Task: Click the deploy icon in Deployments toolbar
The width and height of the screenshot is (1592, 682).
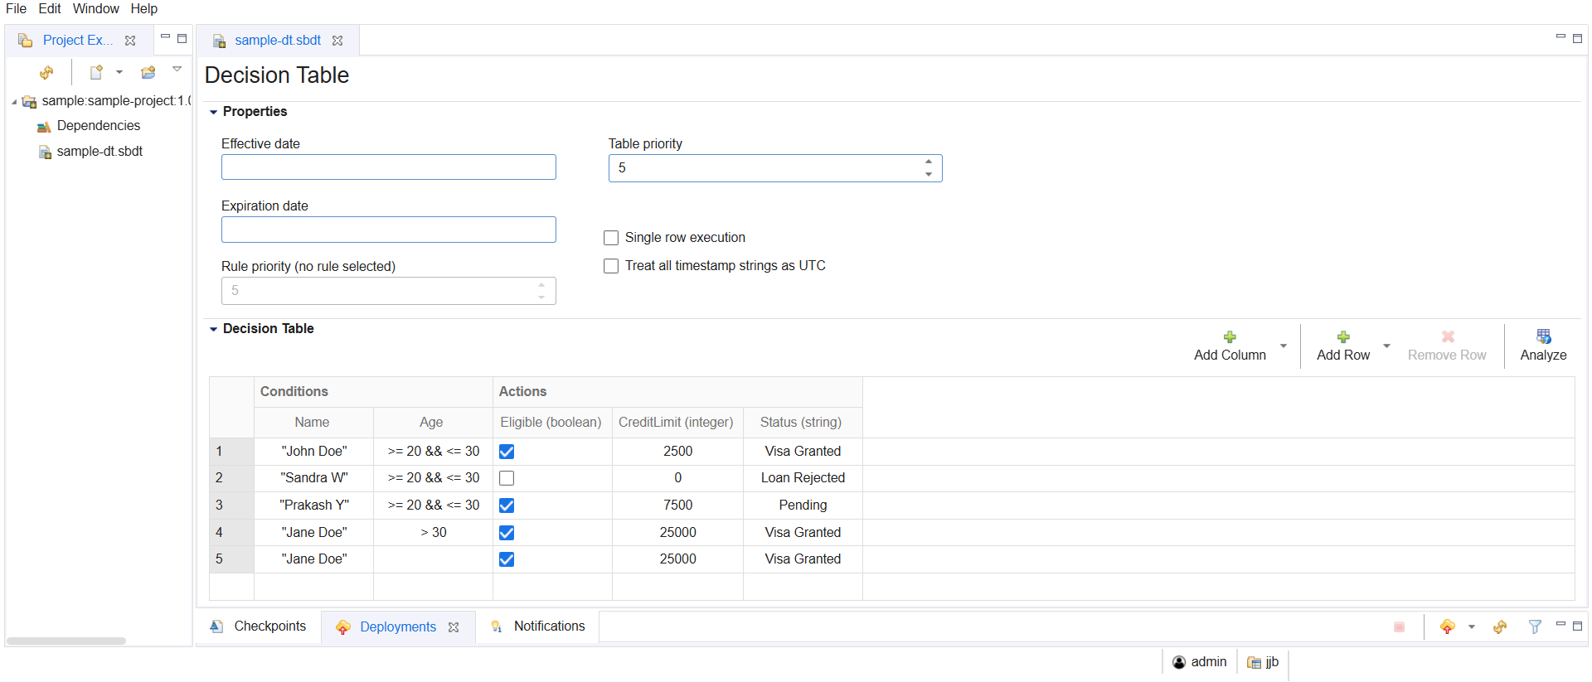Action: 1448,627
